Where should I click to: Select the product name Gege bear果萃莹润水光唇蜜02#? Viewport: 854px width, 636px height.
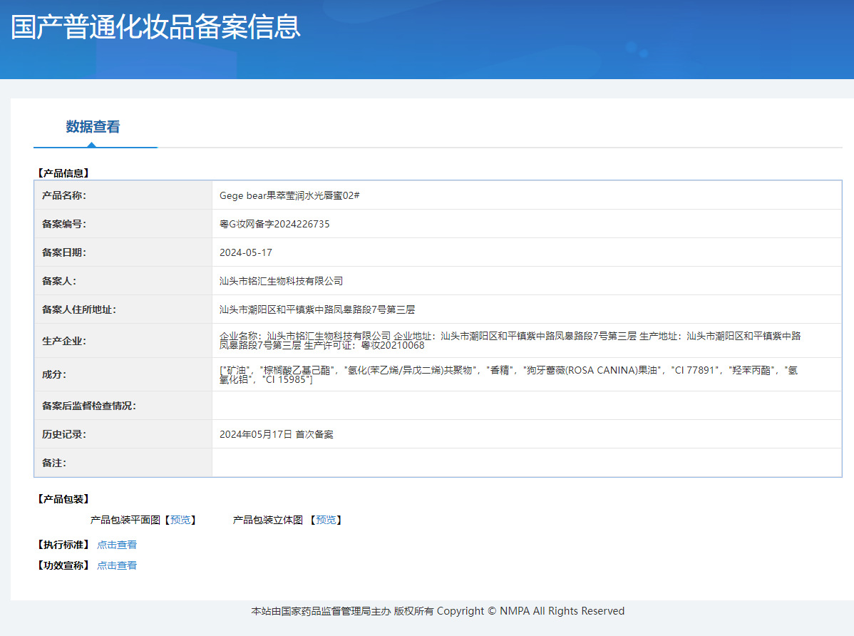pos(289,195)
